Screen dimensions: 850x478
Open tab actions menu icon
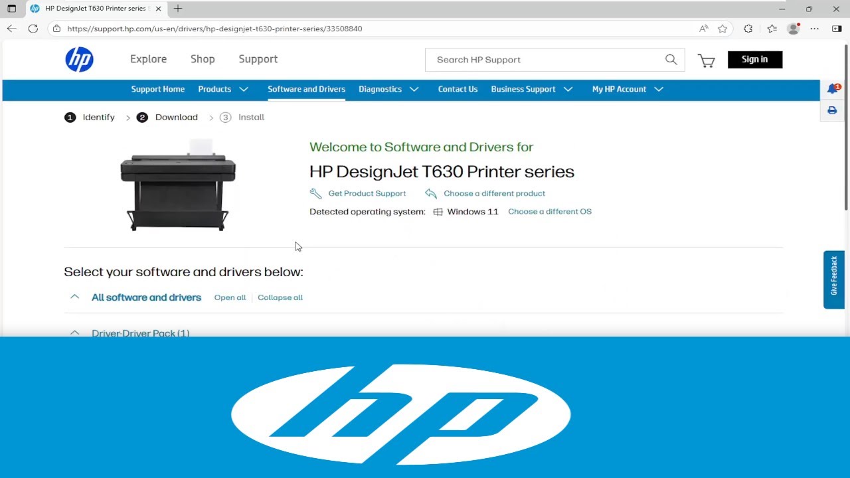tap(11, 9)
